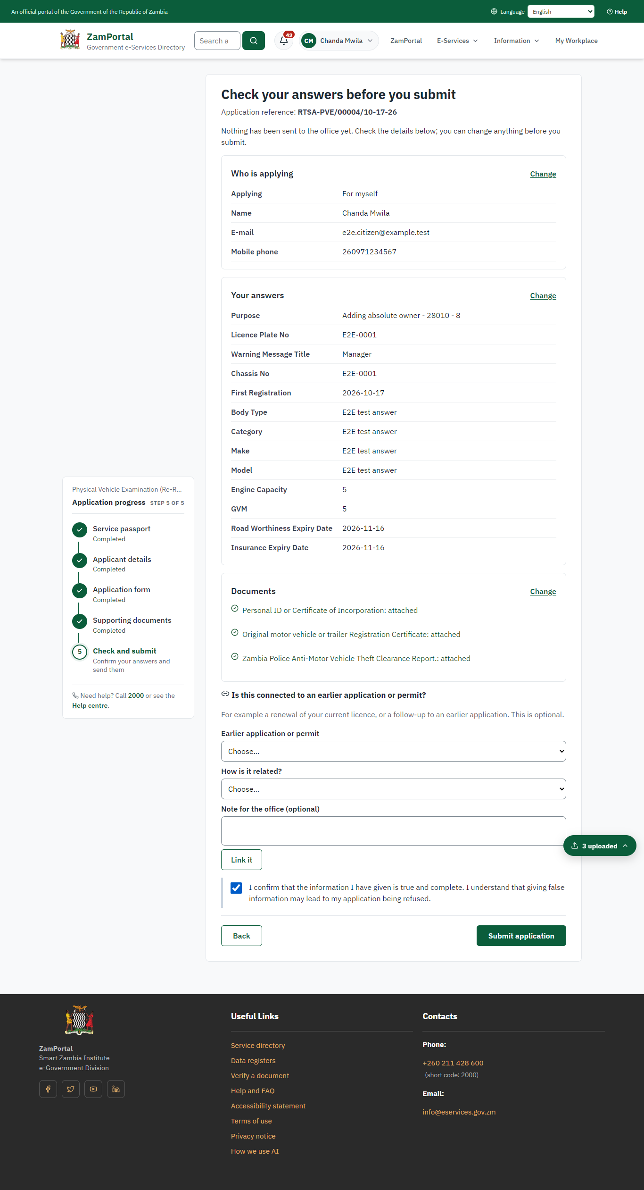The height and width of the screenshot is (1190, 644).
Task: Click the footer coat of arms emblem
Action: pos(79,1020)
